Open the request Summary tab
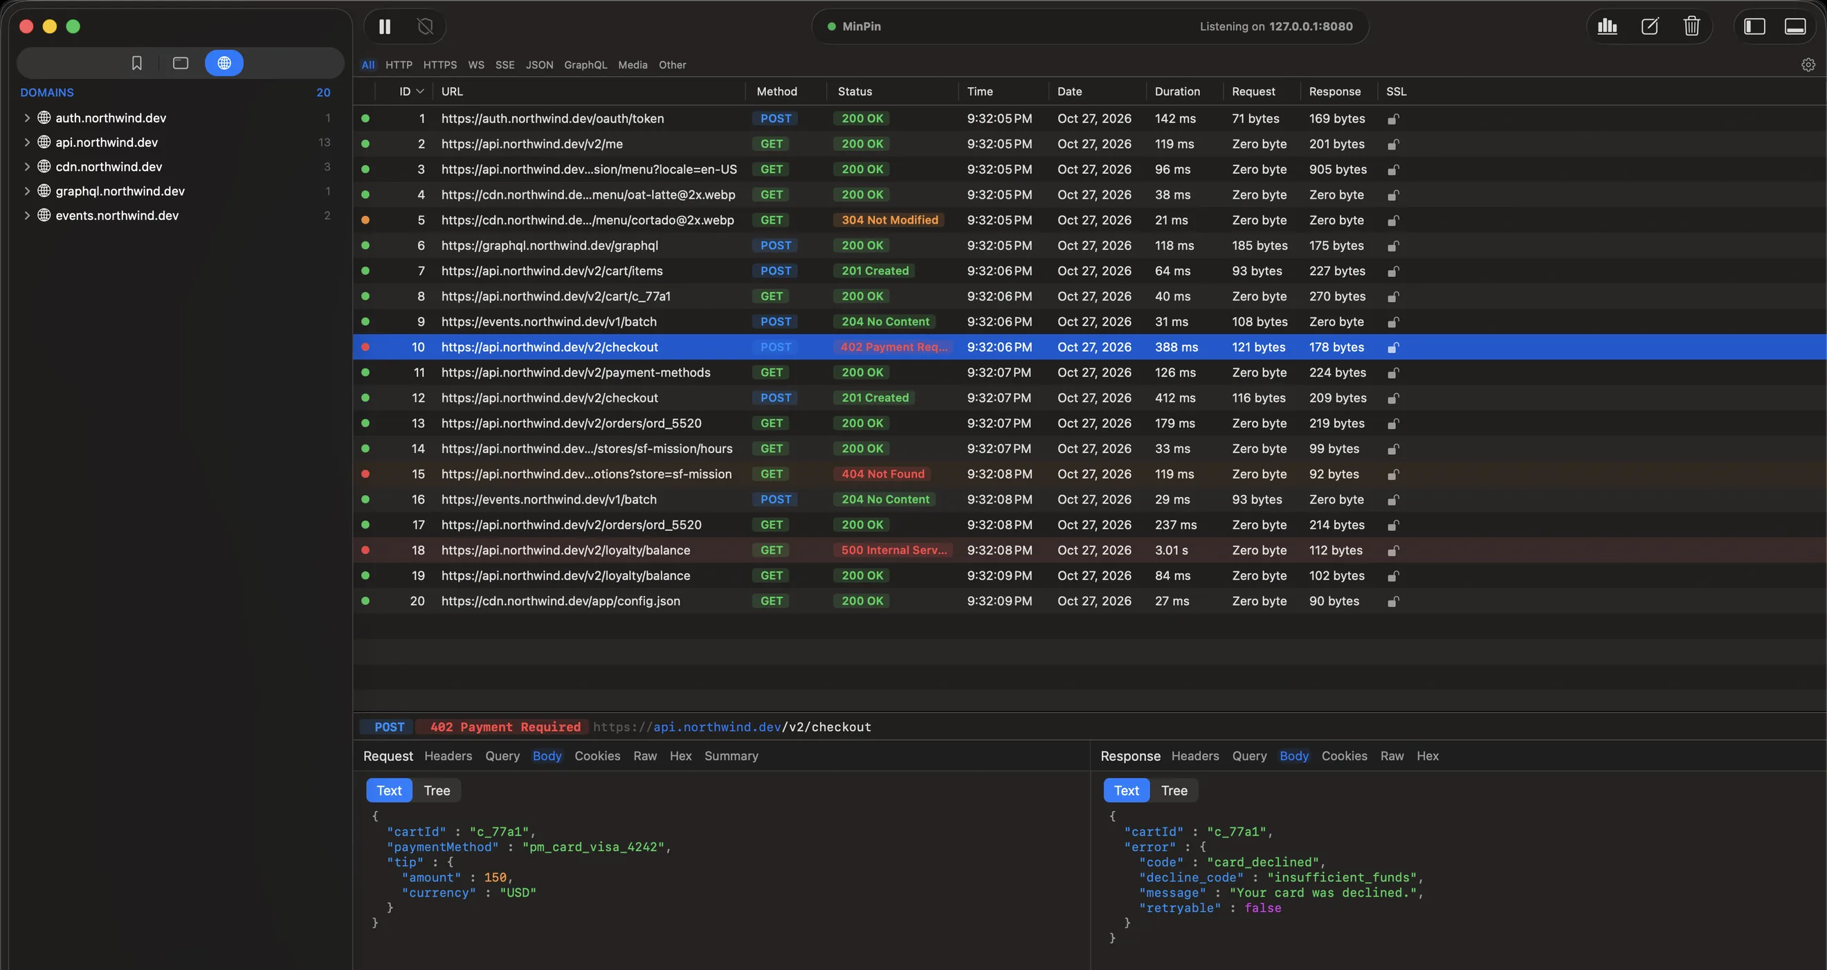 [x=731, y=755]
